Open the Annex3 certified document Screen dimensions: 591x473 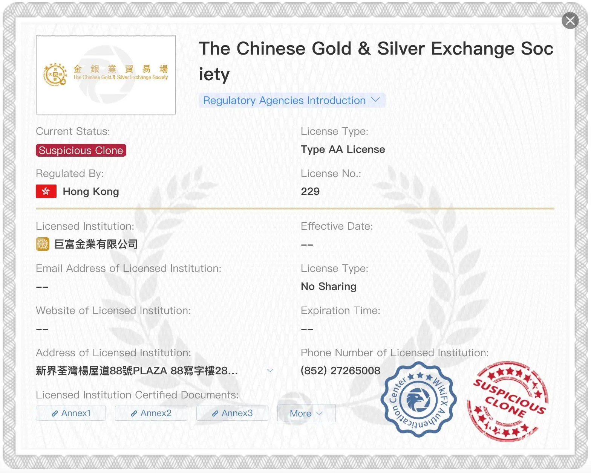(232, 413)
